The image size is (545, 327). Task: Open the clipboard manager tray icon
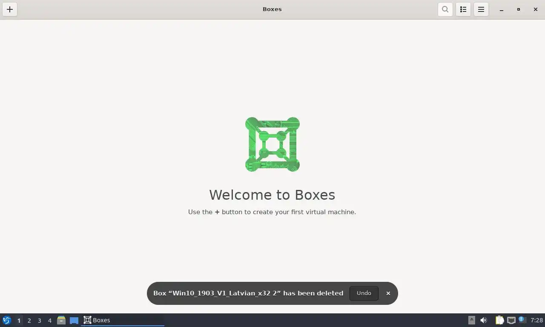(499, 320)
